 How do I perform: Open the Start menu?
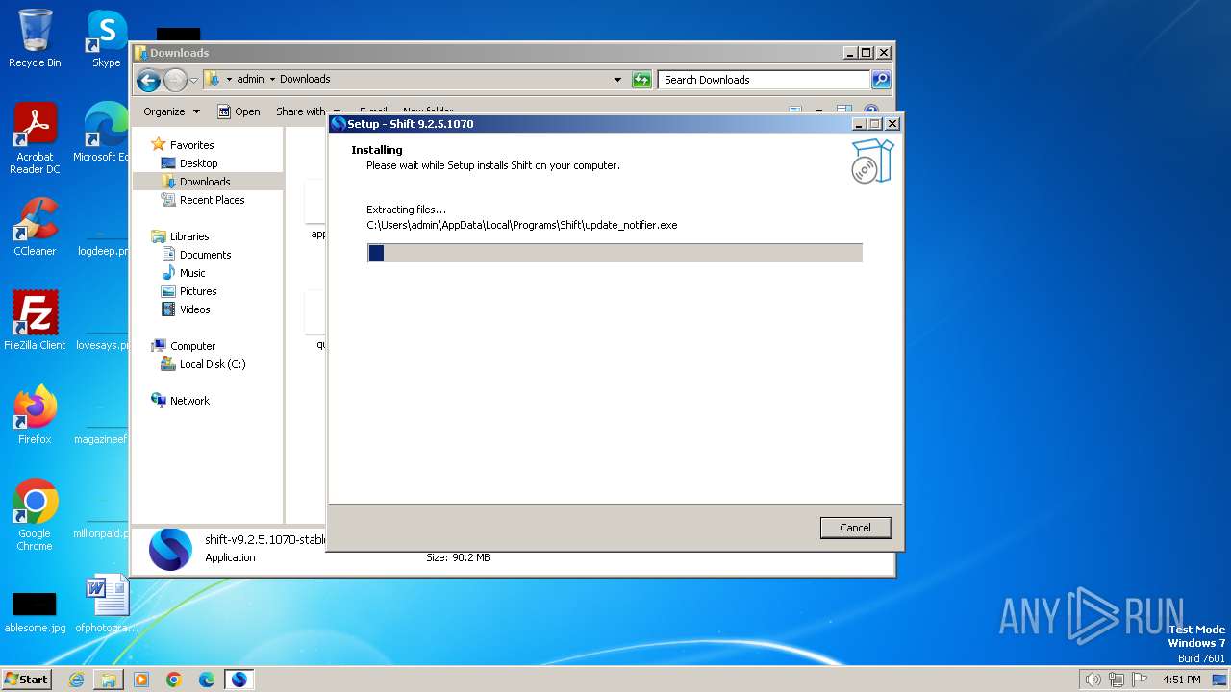(x=26, y=679)
